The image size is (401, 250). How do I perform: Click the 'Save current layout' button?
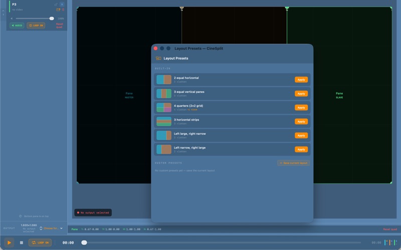pyautogui.click(x=293, y=163)
